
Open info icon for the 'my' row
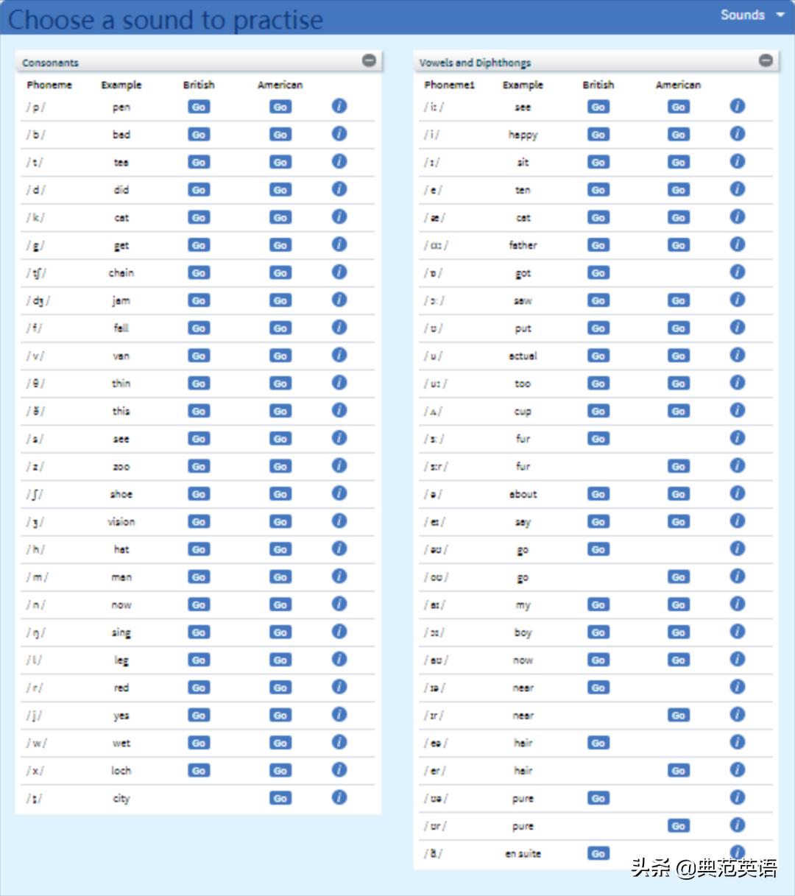[738, 604]
